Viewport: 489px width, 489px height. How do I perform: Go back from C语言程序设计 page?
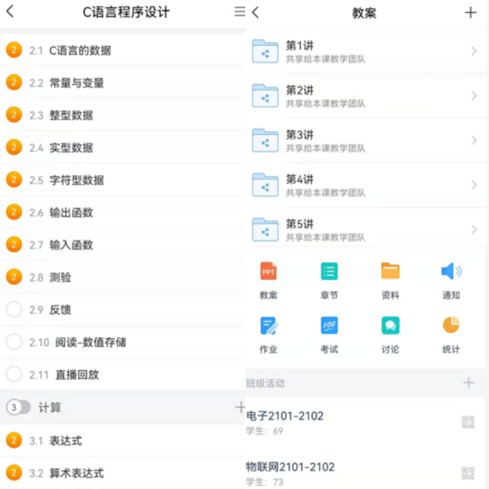coord(10,12)
